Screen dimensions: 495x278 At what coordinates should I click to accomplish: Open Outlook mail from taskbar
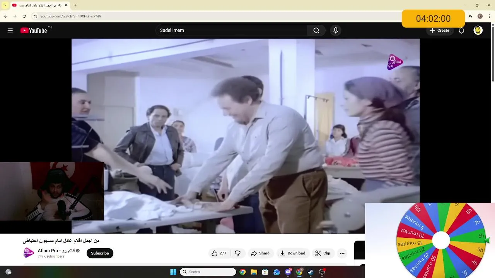[277, 272]
